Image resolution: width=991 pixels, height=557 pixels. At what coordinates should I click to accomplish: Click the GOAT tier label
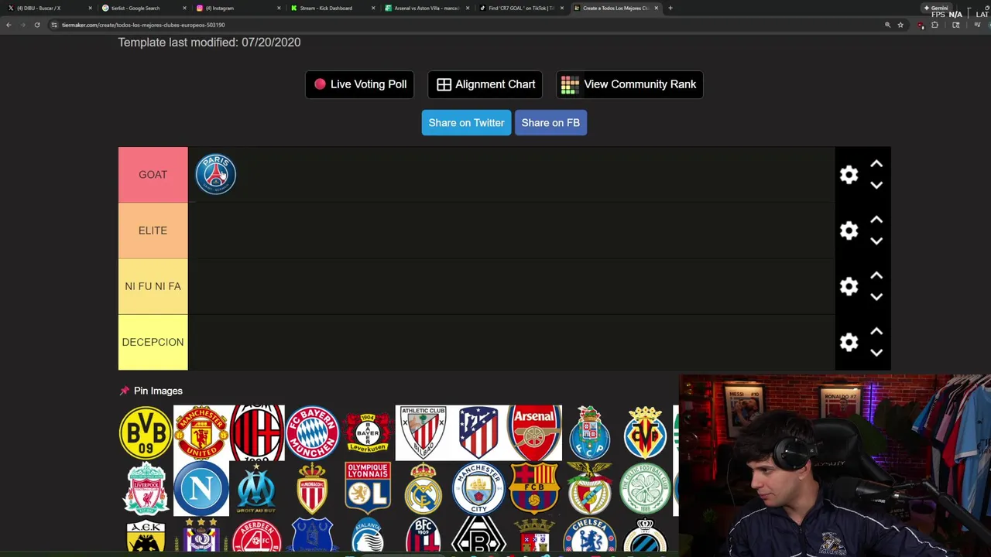click(x=153, y=175)
